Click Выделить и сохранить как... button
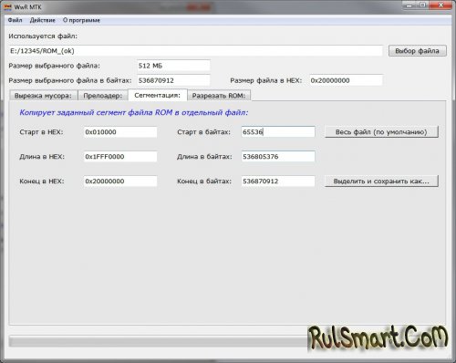 pos(381,181)
